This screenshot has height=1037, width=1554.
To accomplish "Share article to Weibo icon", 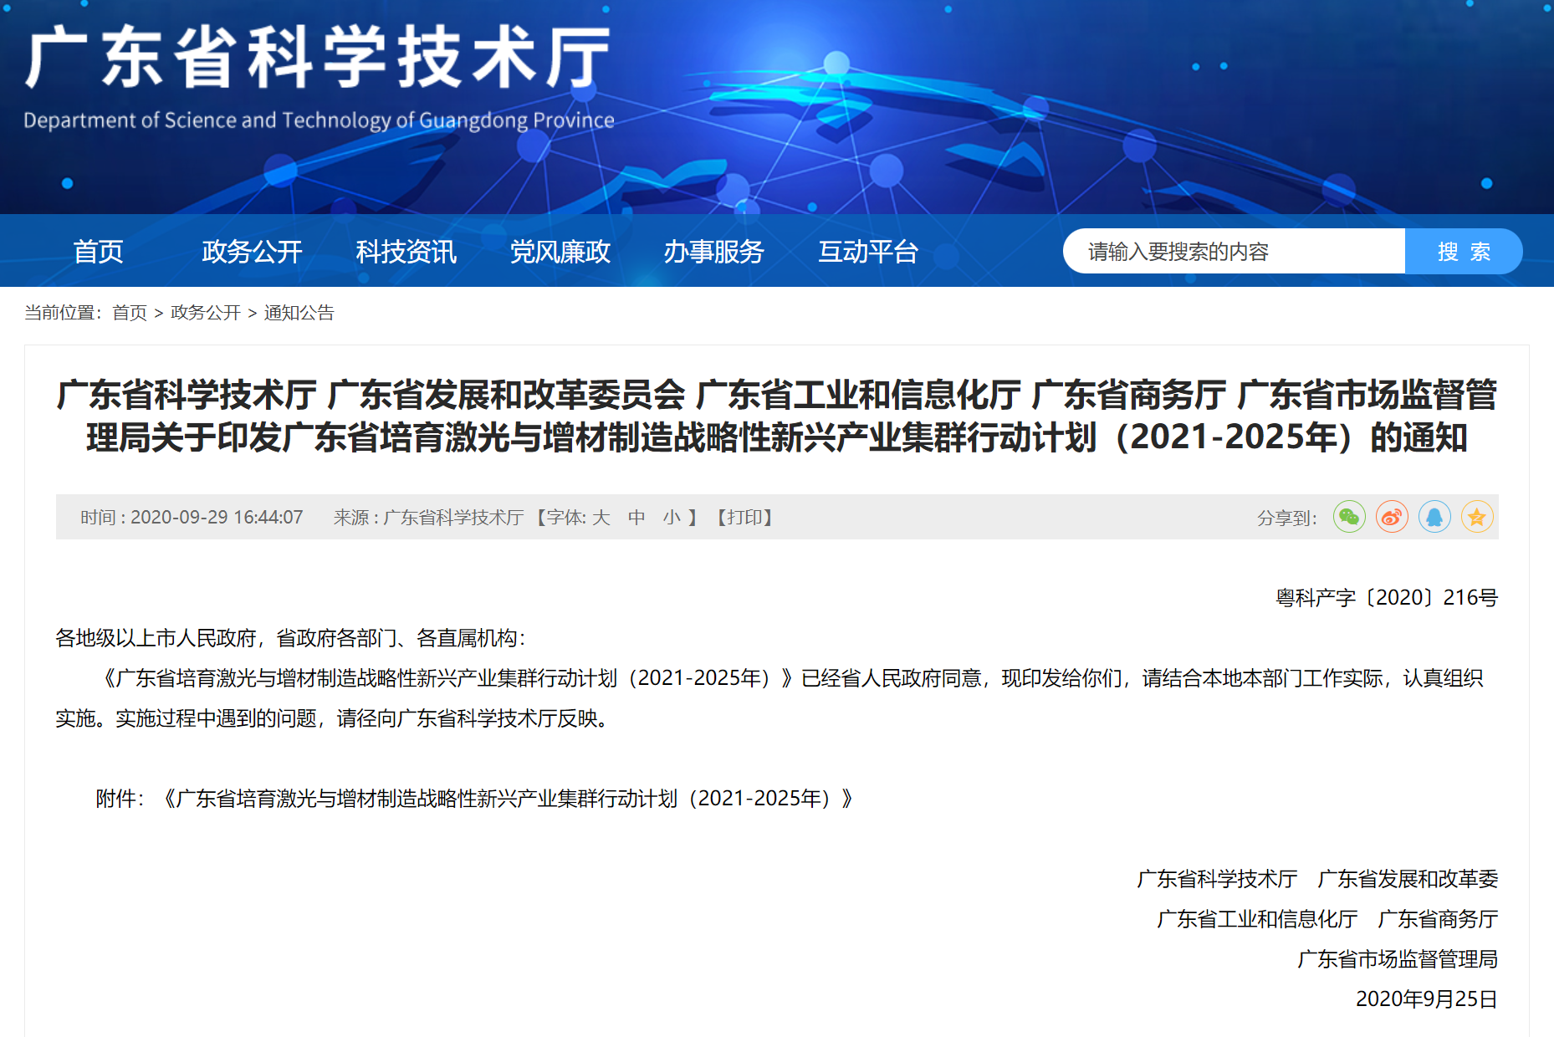I will (1392, 517).
